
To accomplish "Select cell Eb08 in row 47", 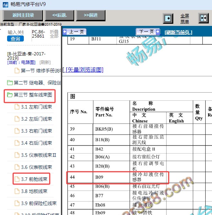I will pyautogui.click(x=111, y=205).
